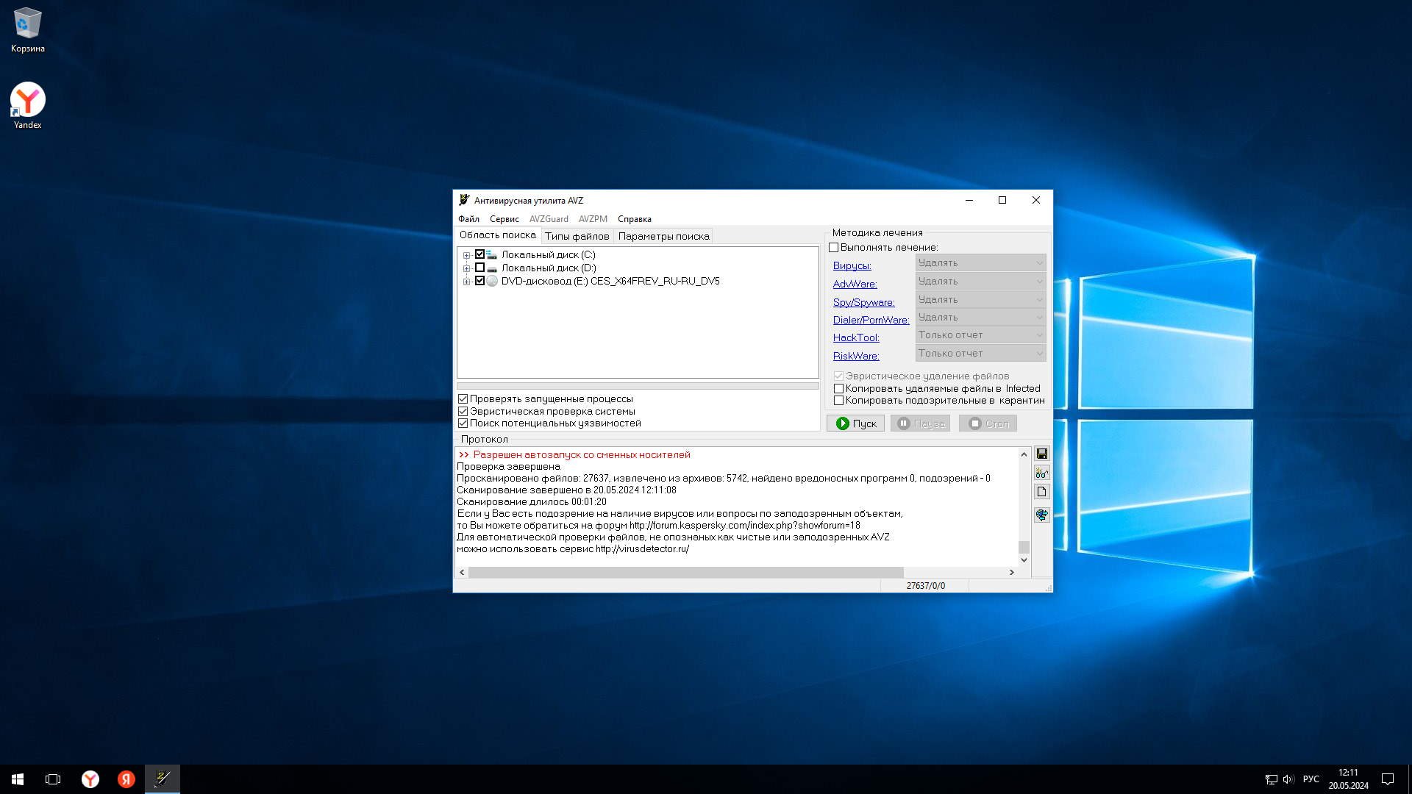Image resolution: width=1412 pixels, height=794 pixels.
Task: Check the Локальный диск (D:) checkbox
Action: point(479,268)
